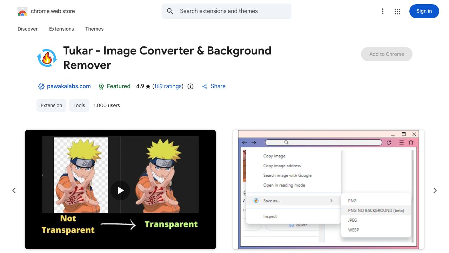Screen dimensions: 449x253
Task: Go to the previous screenshot with left arrow
Action: (x=14, y=190)
